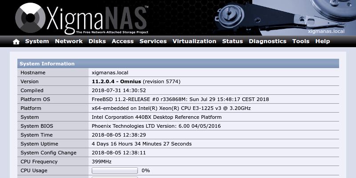Expand the Disks menu
This screenshot has height=178, width=356.
[97, 41]
